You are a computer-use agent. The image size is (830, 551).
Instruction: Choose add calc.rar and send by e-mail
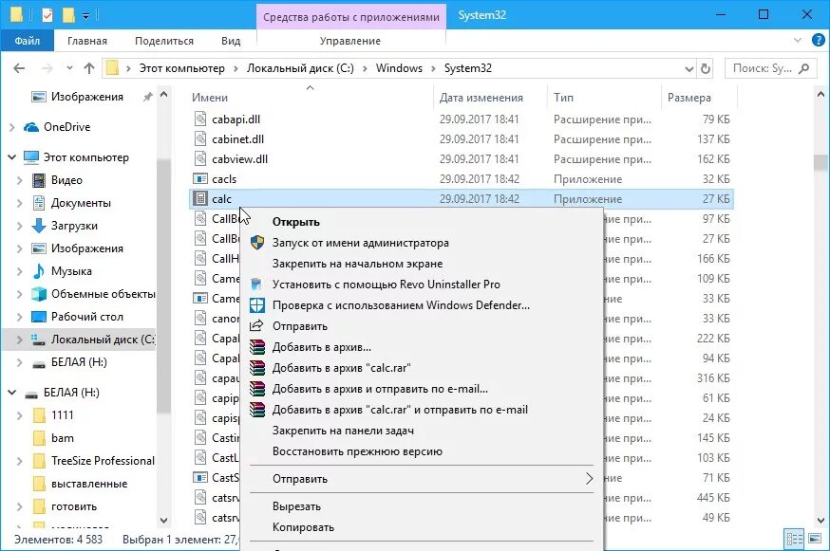[x=400, y=410]
